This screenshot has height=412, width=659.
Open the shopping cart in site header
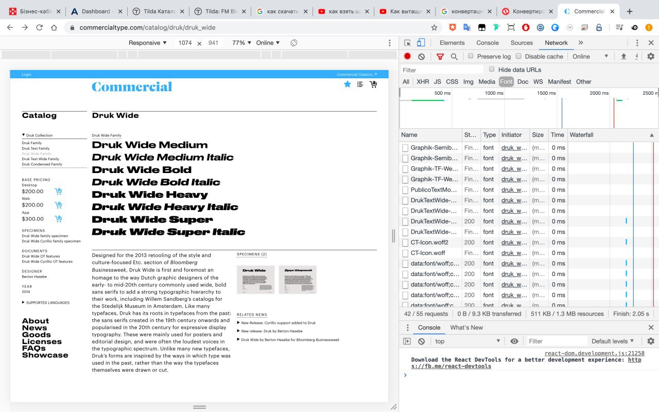pos(373,84)
